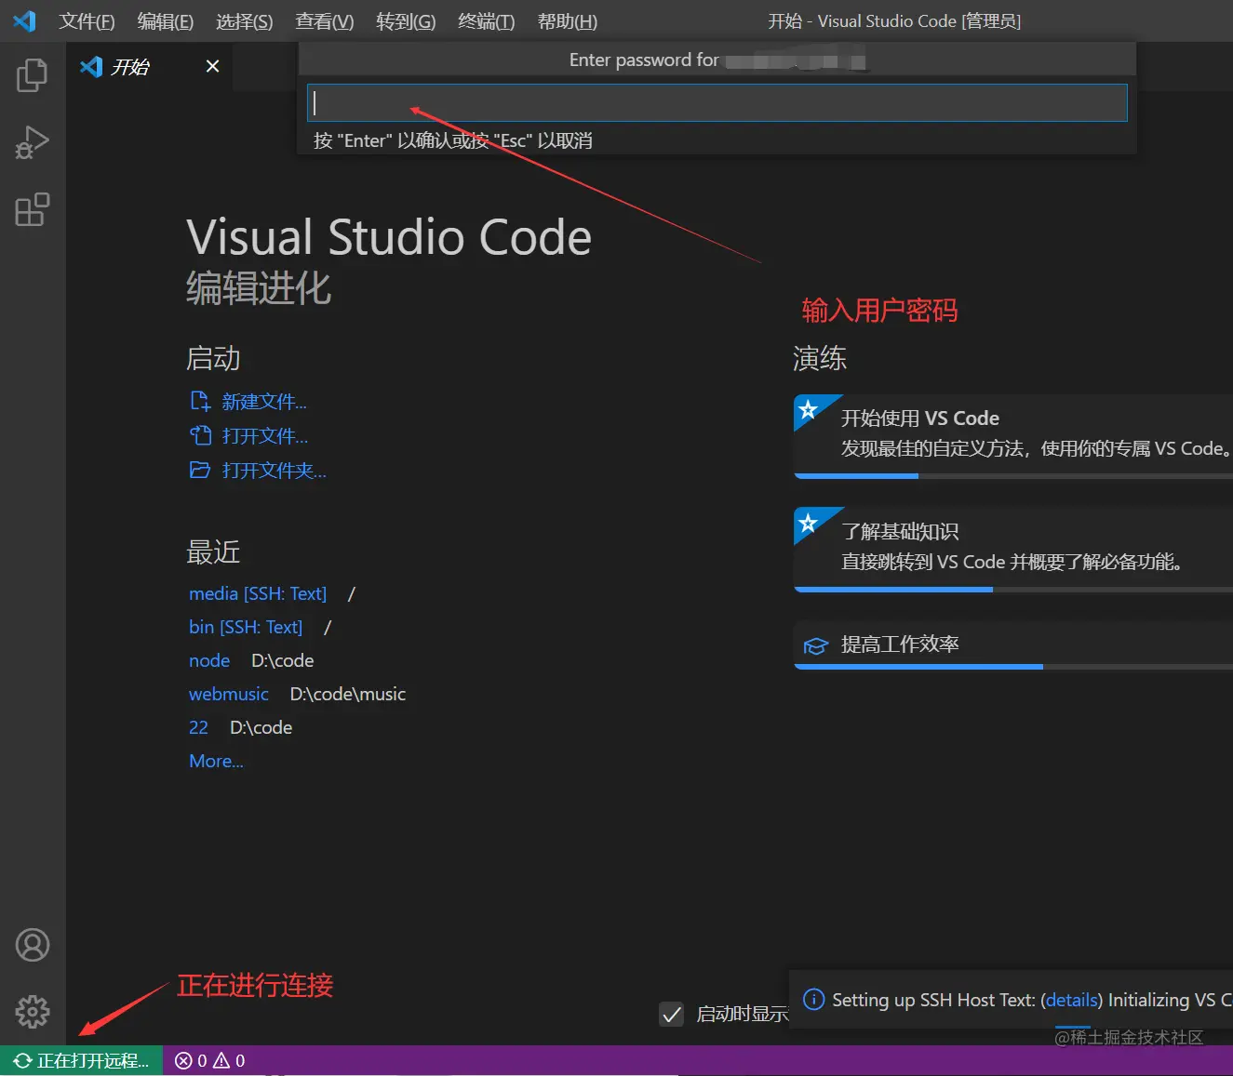
Task: Open the 文件(F) menu
Action: [x=87, y=21]
